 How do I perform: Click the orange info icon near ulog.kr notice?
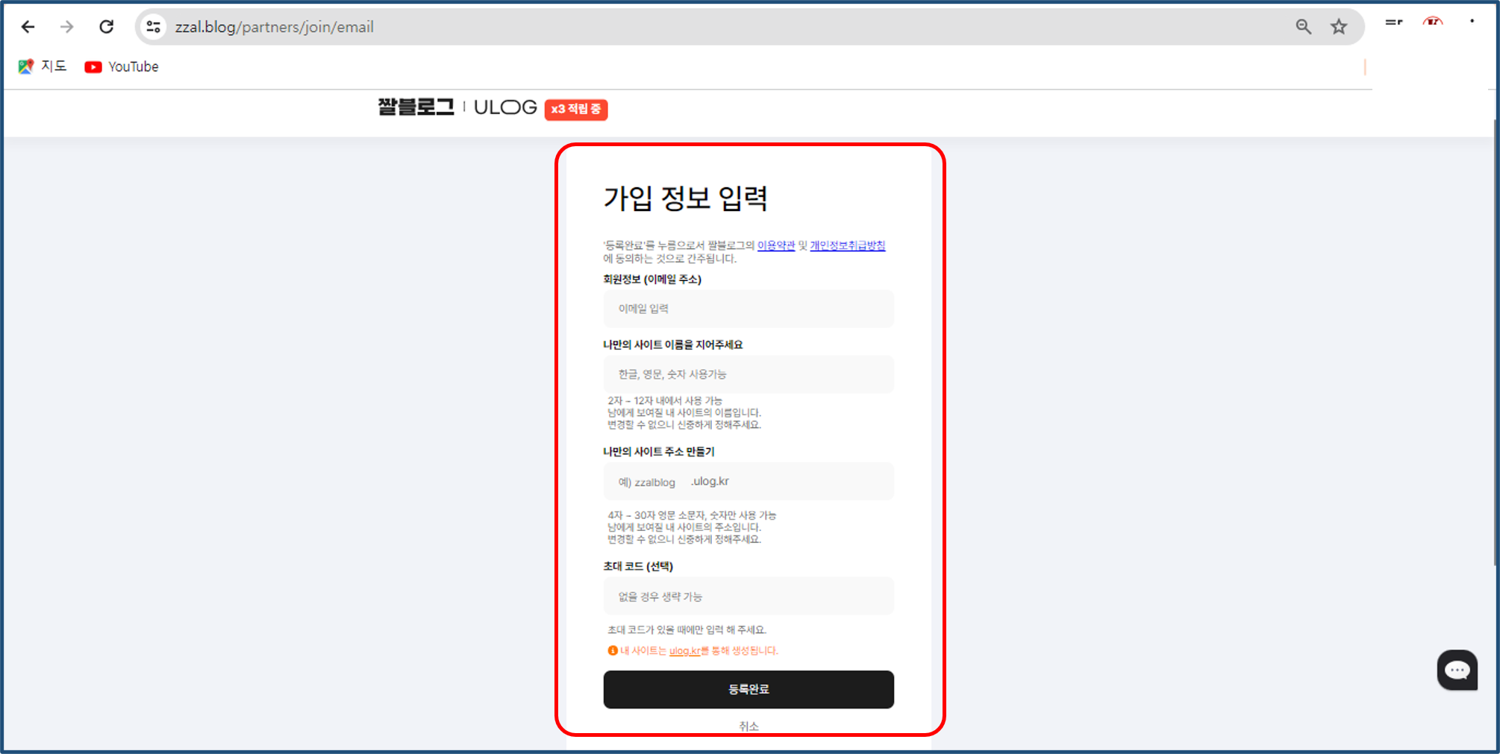click(610, 650)
